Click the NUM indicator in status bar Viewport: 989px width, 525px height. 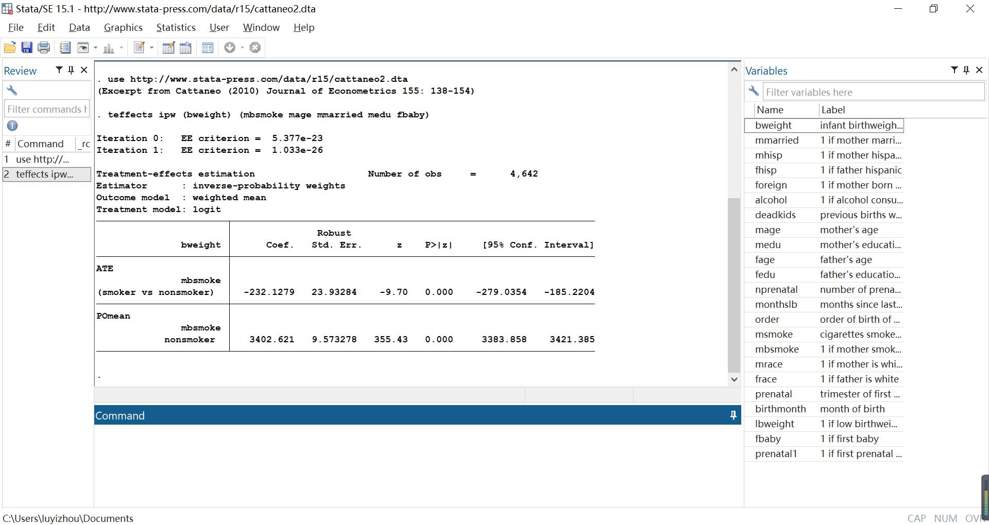pyautogui.click(x=946, y=518)
